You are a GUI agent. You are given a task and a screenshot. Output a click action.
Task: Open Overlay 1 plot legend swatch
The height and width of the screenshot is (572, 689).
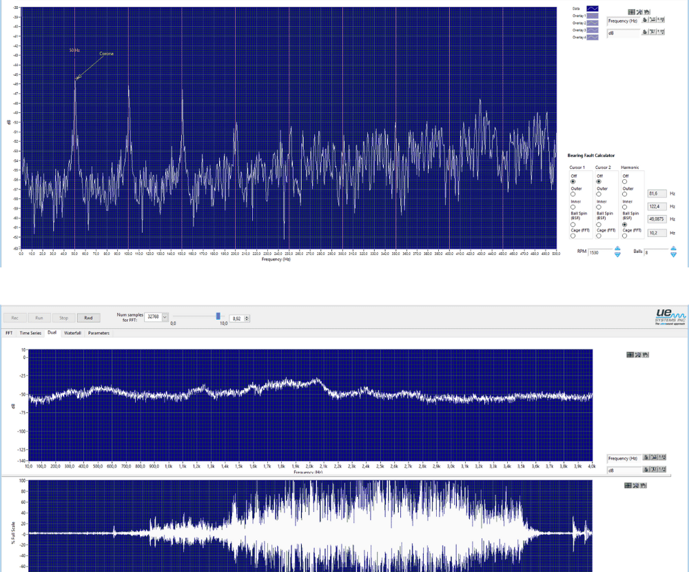point(593,15)
